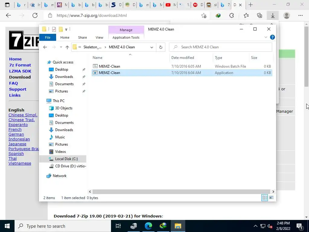
Task: Open Windows Start menu
Action: (7, 226)
